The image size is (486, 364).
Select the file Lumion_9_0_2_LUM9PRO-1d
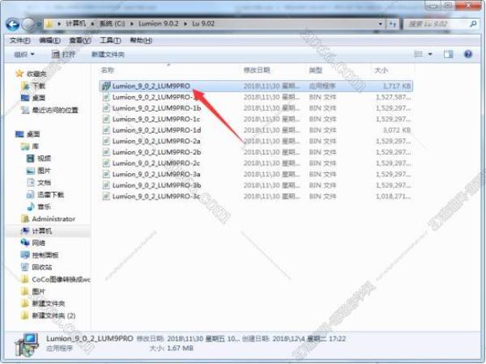click(x=156, y=130)
